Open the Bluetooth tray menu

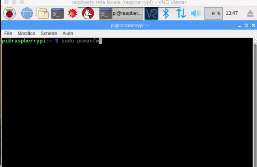click(166, 13)
